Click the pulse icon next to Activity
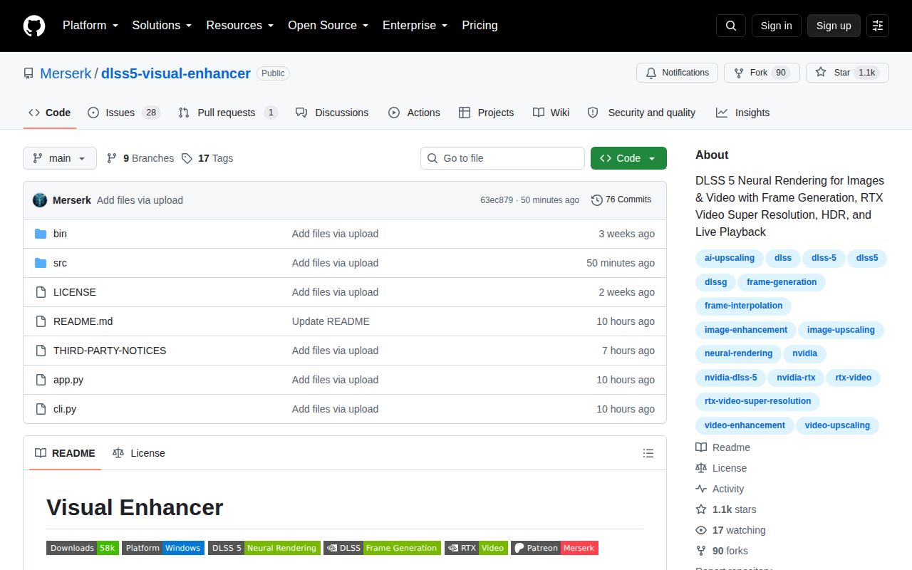This screenshot has width=912, height=570. 701,489
